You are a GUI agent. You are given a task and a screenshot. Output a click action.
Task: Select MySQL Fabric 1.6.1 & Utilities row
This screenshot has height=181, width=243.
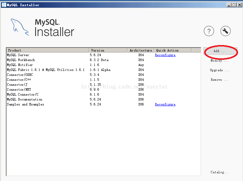pos(104,70)
